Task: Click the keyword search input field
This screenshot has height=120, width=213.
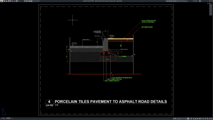Action: tap(173, 1)
